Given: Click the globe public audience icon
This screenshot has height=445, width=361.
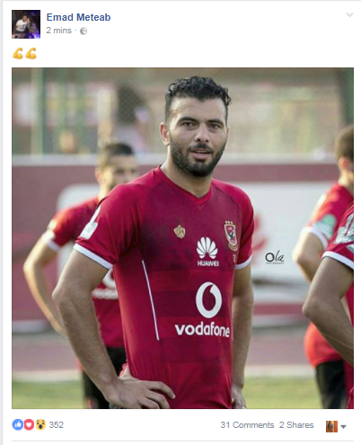Looking at the screenshot, I should click(x=84, y=31).
